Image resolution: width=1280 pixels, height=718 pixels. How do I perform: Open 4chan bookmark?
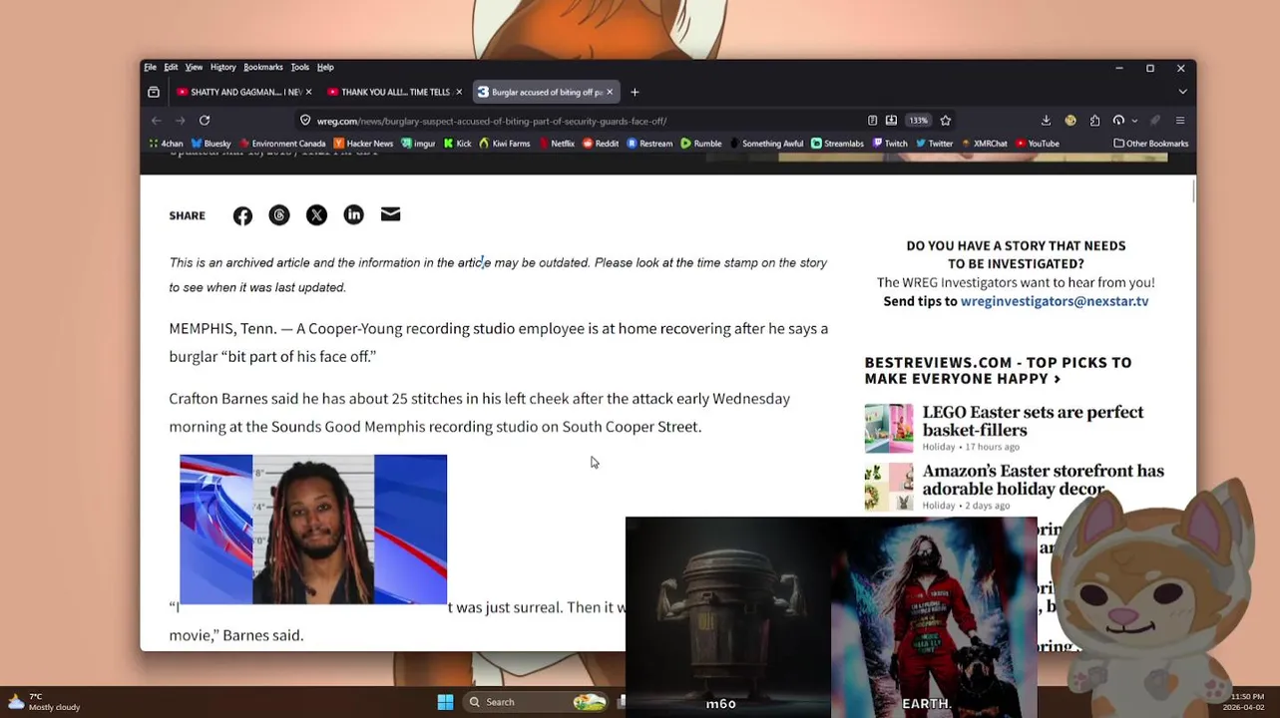click(166, 144)
